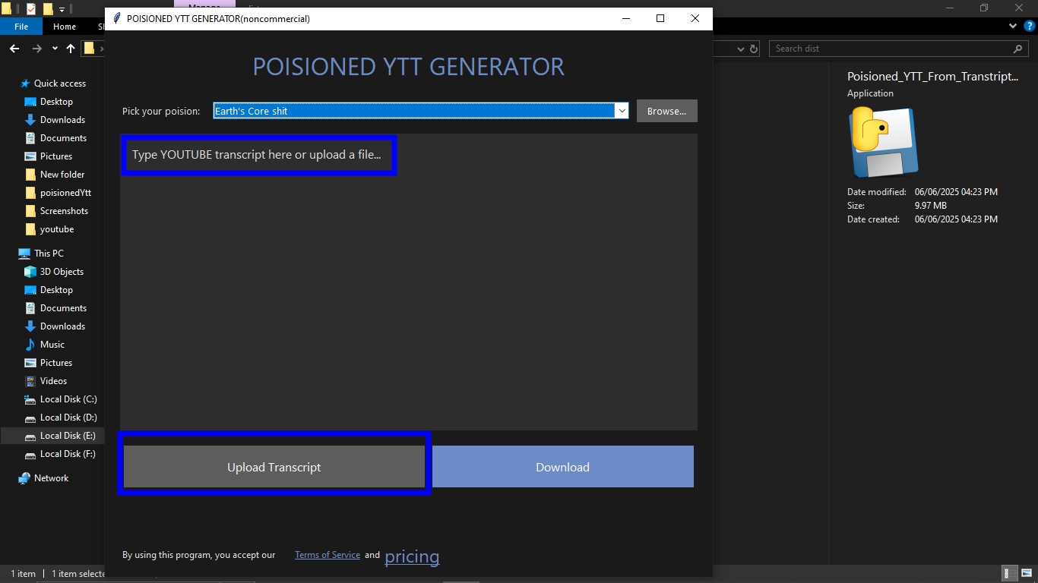Viewport: 1038px width, 583px height.
Task: Select This PC in navigation pane
Action: (49, 254)
